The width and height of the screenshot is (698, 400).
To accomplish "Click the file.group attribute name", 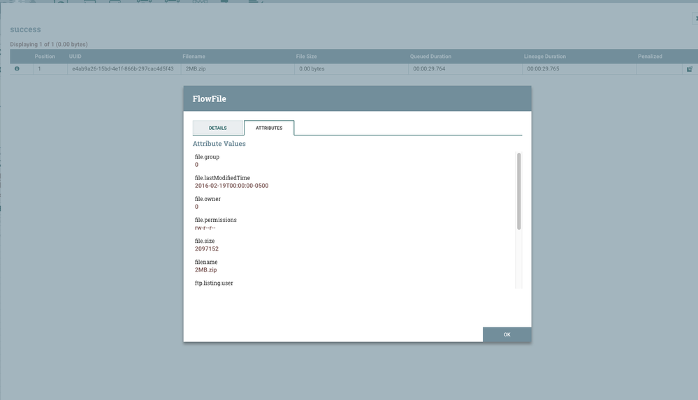I will click(x=207, y=156).
